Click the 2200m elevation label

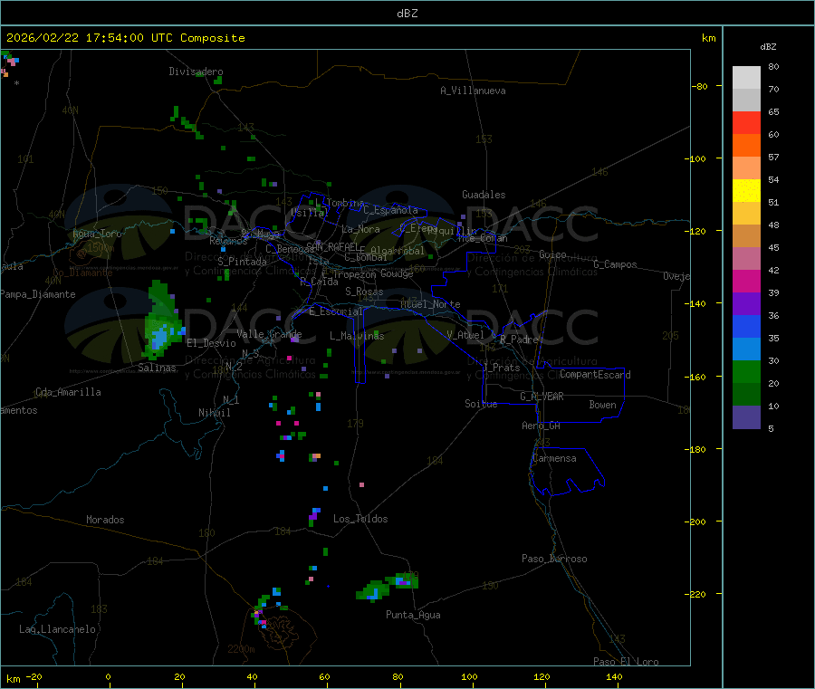click(x=241, y=649)
